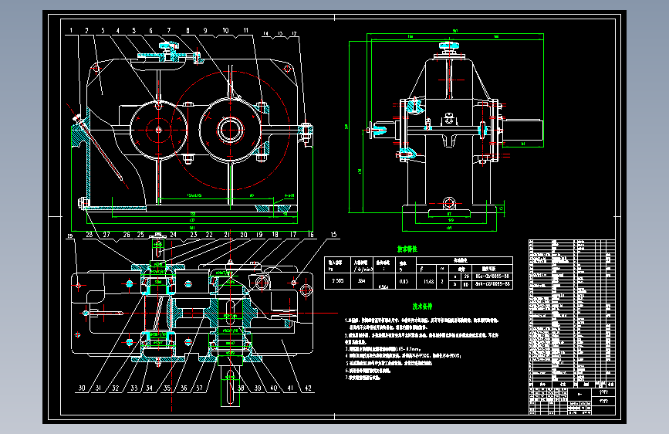Click part callout number 5 above gearbox

tap(134, 31)
